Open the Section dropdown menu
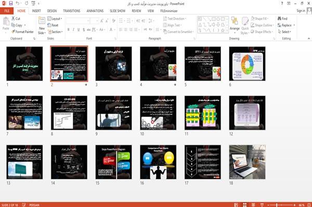 click(55, 32)
